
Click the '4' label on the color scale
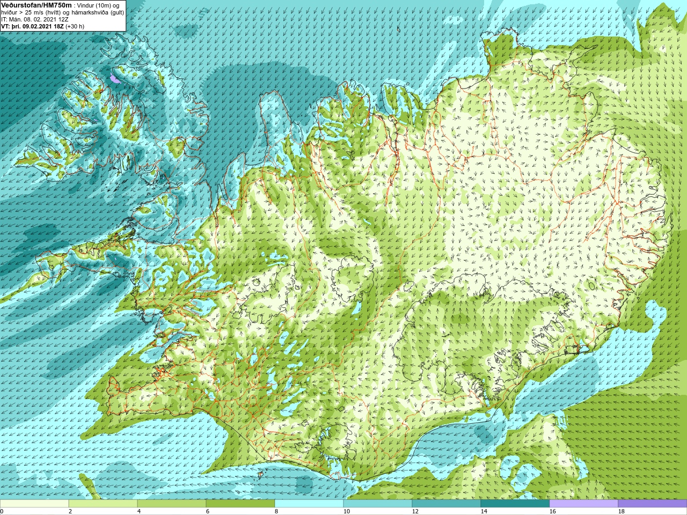(139, 511)
